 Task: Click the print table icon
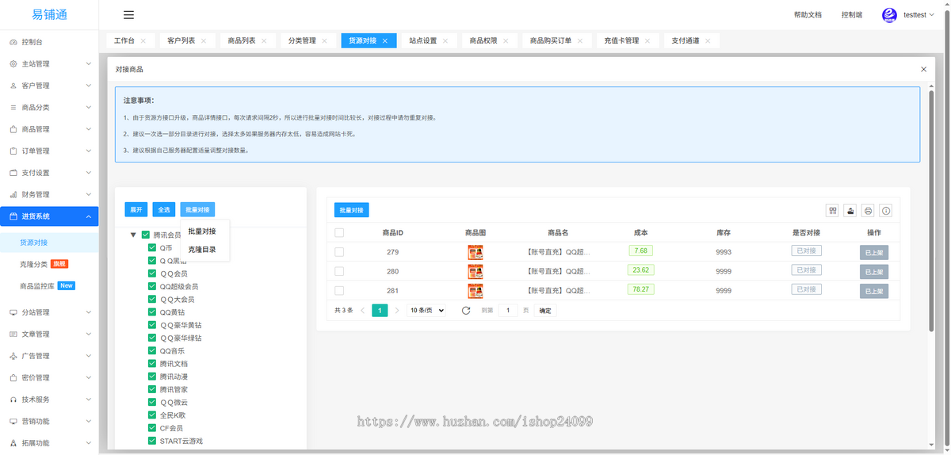[869, 210]
